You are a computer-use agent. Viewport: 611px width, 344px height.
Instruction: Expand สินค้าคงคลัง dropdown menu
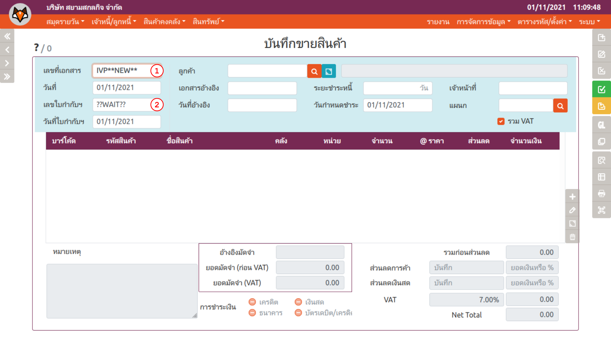click(x=164, y=21)
